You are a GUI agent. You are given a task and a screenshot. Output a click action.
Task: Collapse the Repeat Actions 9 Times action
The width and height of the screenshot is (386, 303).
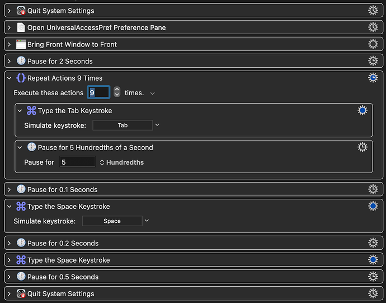pyautogui.click(x=10, y=78)
